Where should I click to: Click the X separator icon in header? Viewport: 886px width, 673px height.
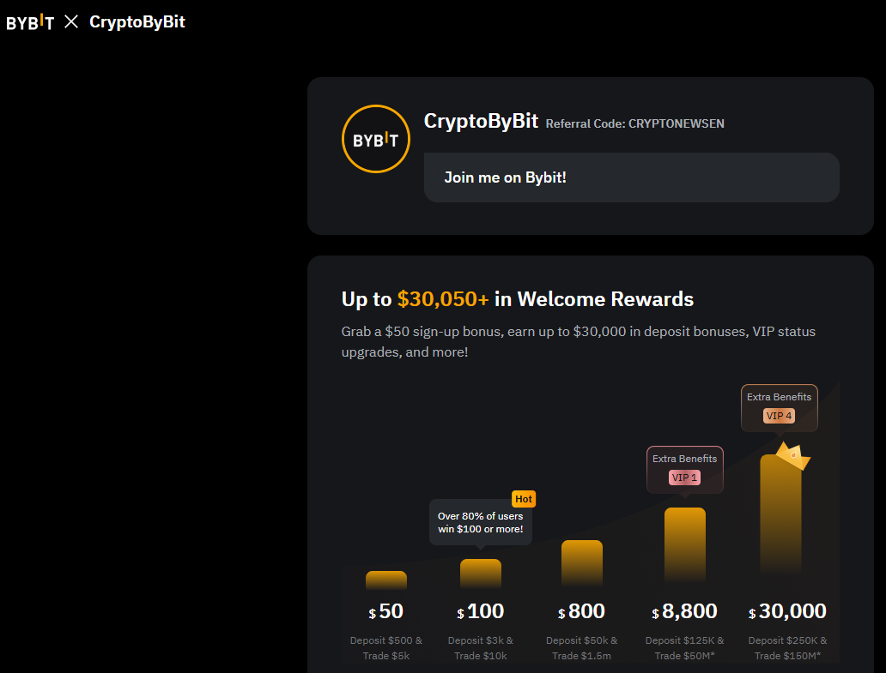[x=71, y=21]
